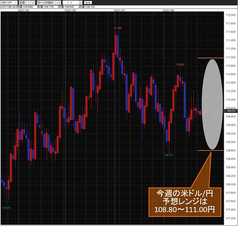The height and width of the screenshot is (226, 238).
Task: Expand the date picker dropdown arrow
Action: click(80, 2)
